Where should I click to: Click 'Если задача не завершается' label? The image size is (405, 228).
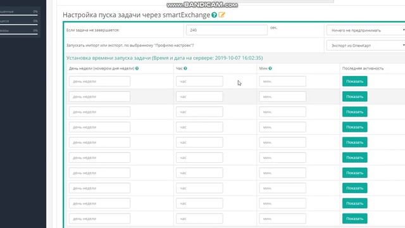(x=93, y=30)
